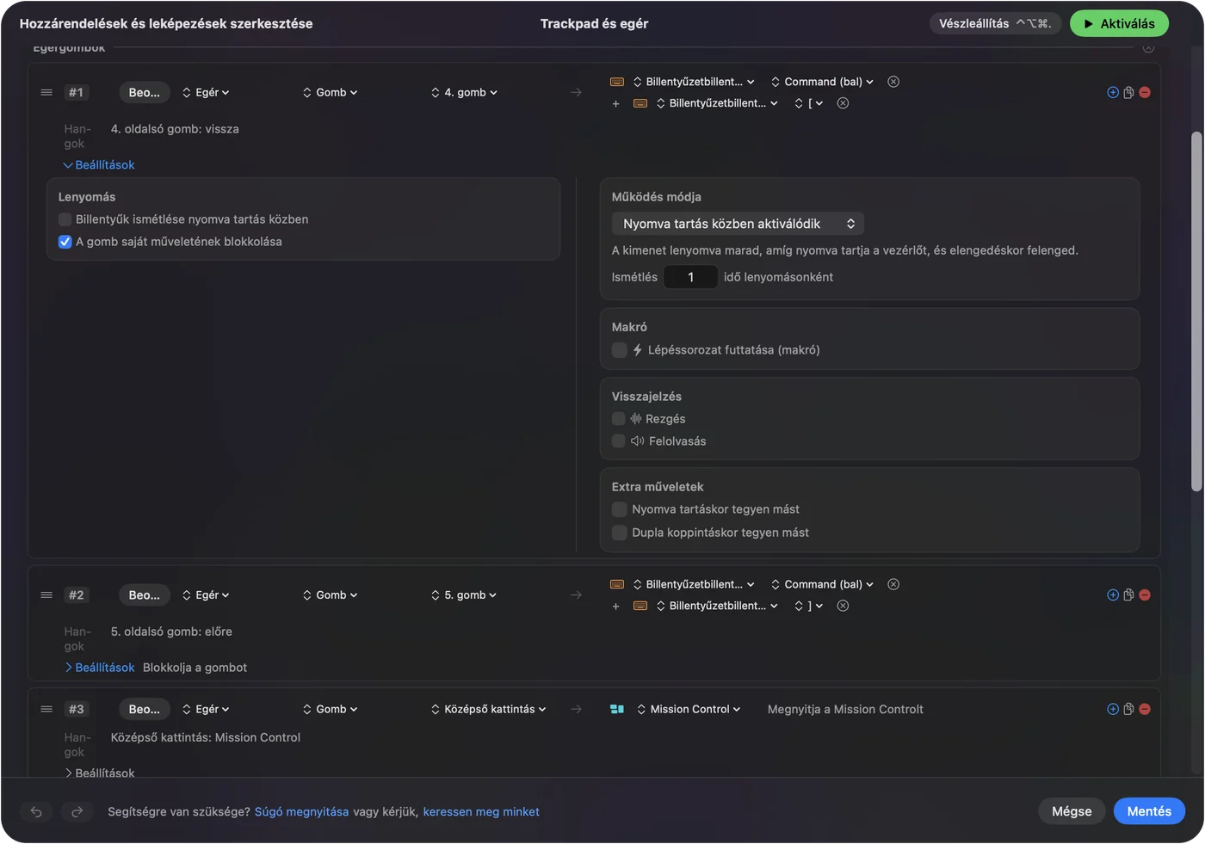Add a new action to rule #1
The width and height of the screenshot is (1205, 844).
click(x=1113, y=92)
